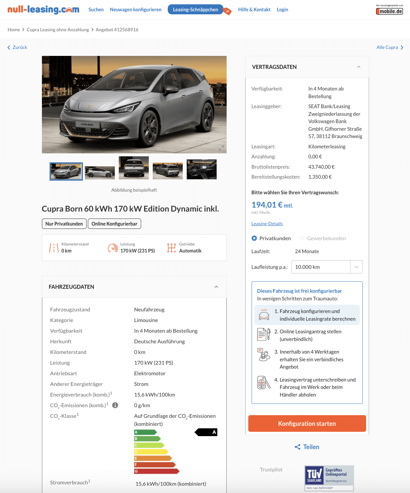Click the orange price tag icon beside Leasing-Schnäppchen
This screenshot has width=410, height=493.
point(227,11)
